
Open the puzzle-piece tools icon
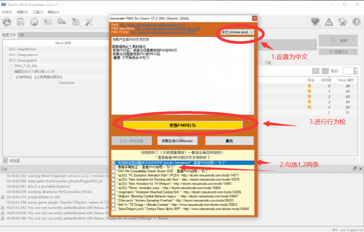[75, 22]
